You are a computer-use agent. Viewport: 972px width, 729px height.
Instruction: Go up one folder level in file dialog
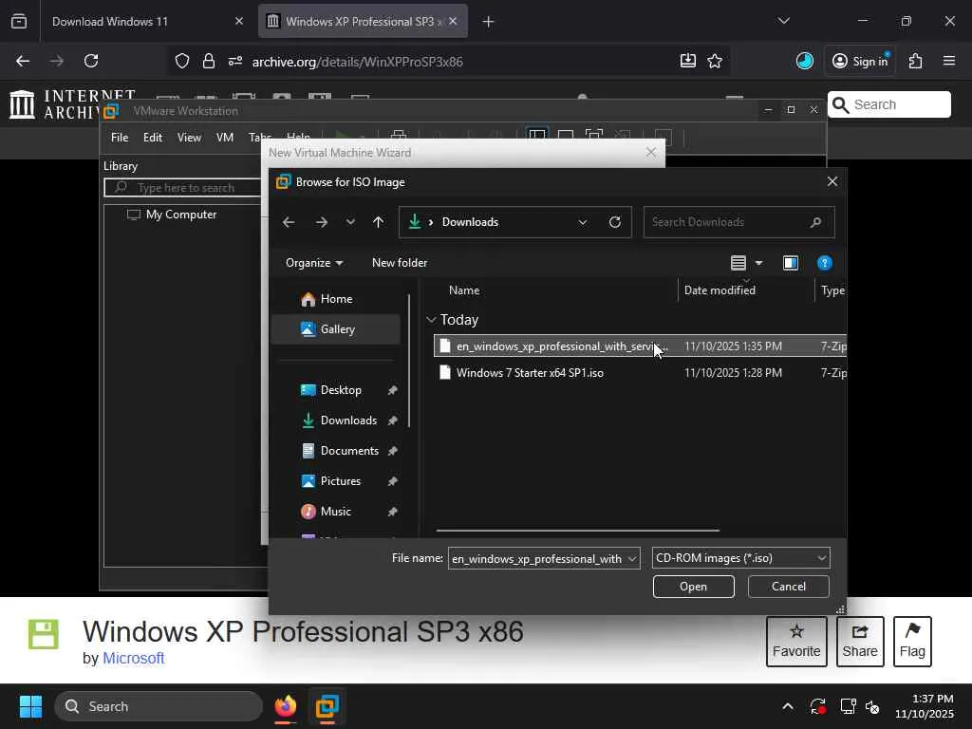[x=378, y=222]
